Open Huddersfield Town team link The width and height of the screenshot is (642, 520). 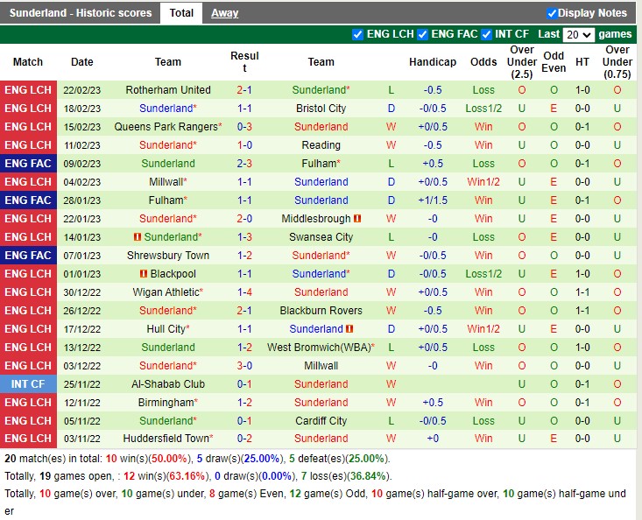166,439
